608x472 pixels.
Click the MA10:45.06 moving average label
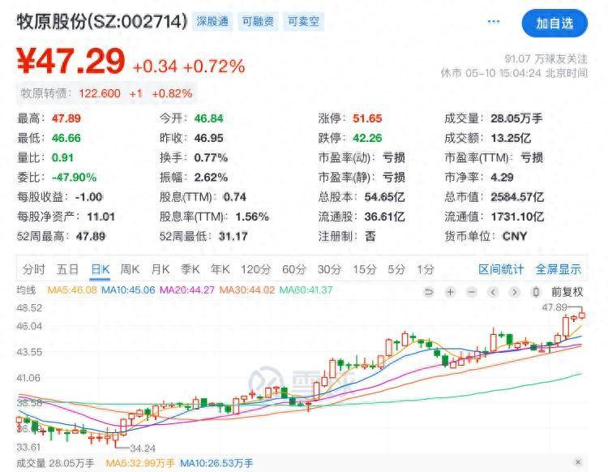(128, 290)
